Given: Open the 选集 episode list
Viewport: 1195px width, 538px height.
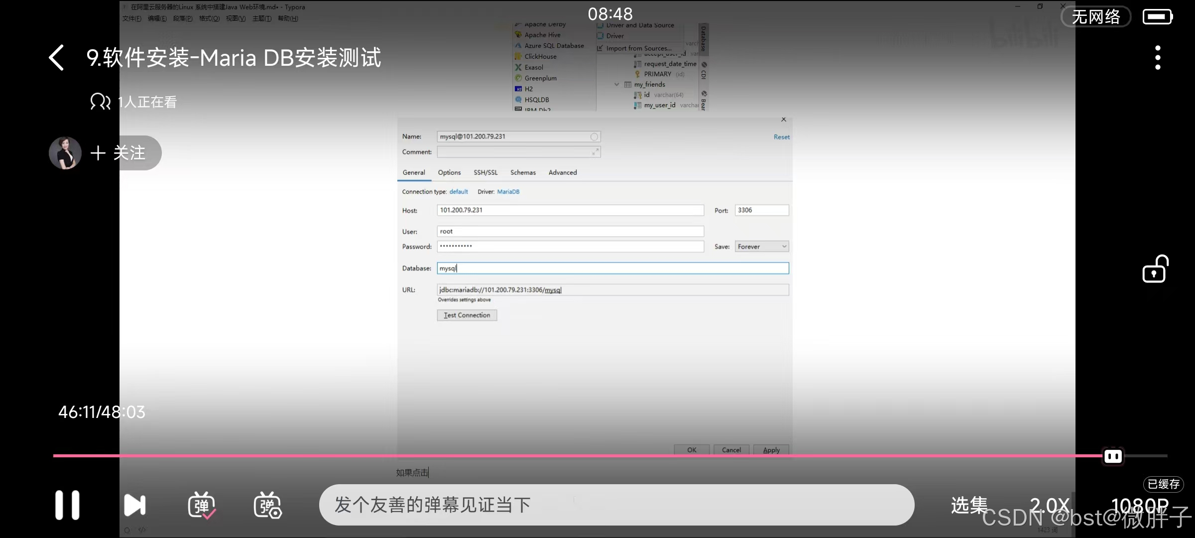Looking at the screenshot, I should coord(968,505).
